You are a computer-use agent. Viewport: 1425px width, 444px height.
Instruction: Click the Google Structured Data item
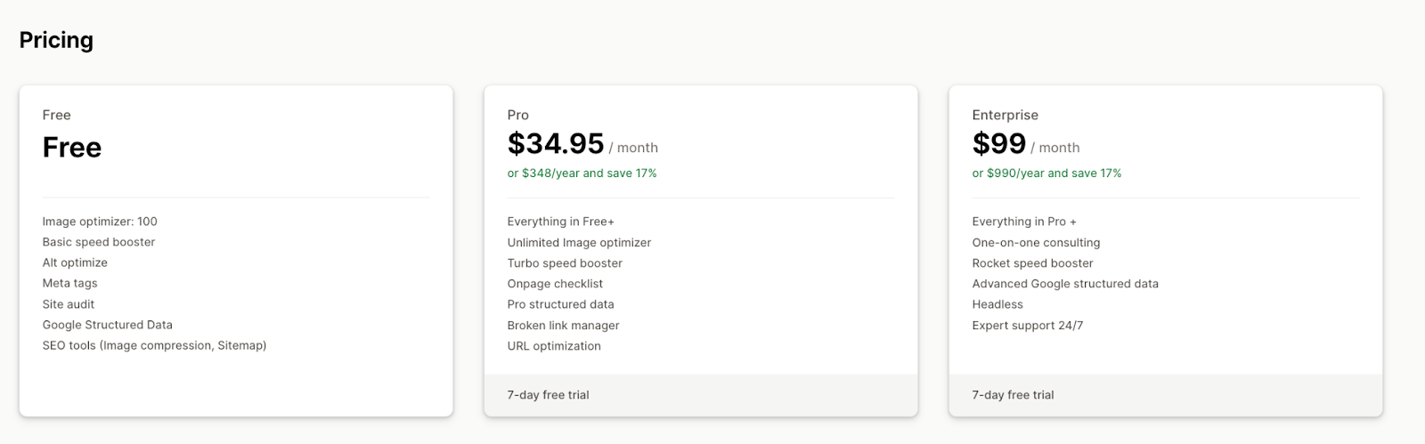[x=108, y=325]
